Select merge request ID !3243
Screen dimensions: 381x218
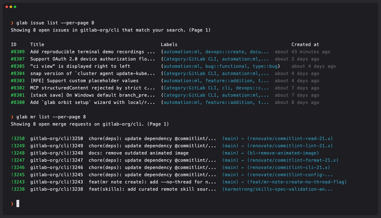pos(18,182)
